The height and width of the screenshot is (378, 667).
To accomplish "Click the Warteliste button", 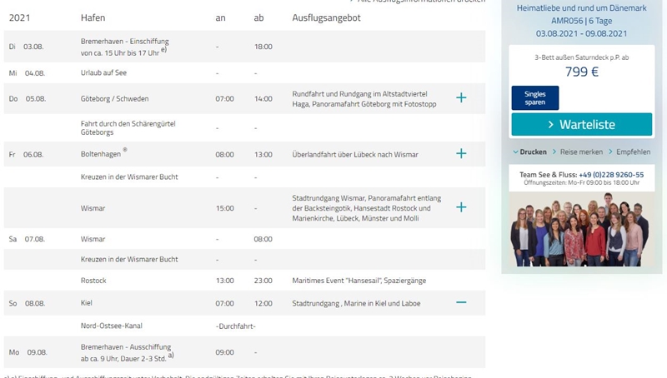I will point(581,124).
